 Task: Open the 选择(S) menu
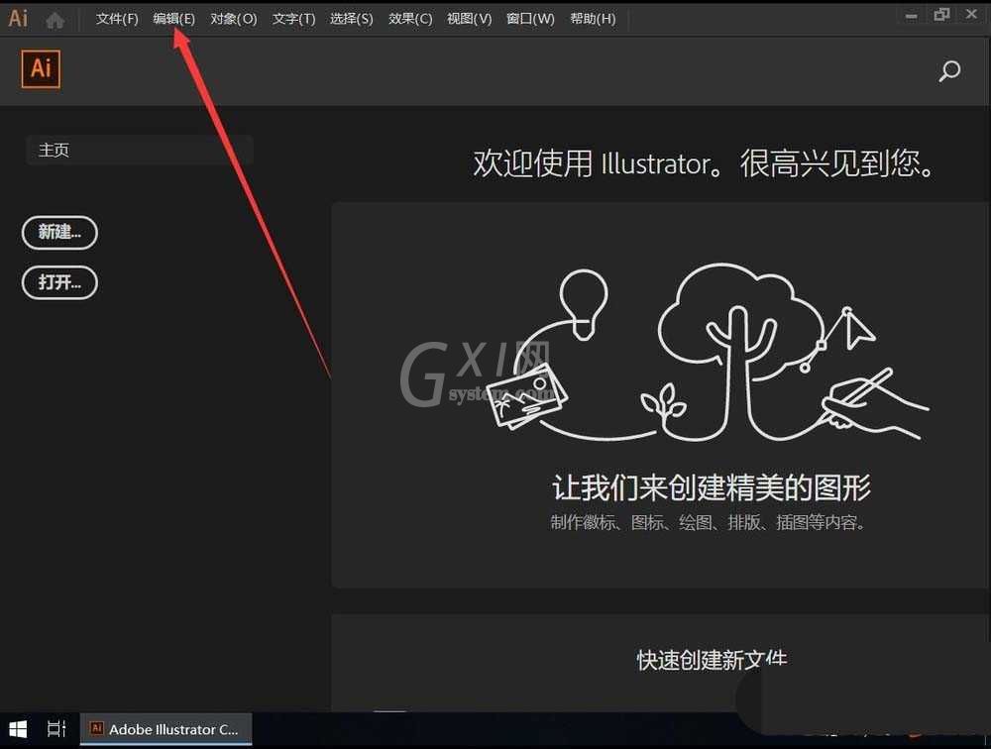(x=352, y=19)
